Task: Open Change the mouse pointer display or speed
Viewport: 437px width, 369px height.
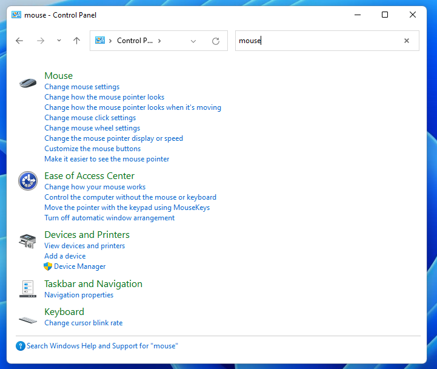Action: (x=114, y=138)
